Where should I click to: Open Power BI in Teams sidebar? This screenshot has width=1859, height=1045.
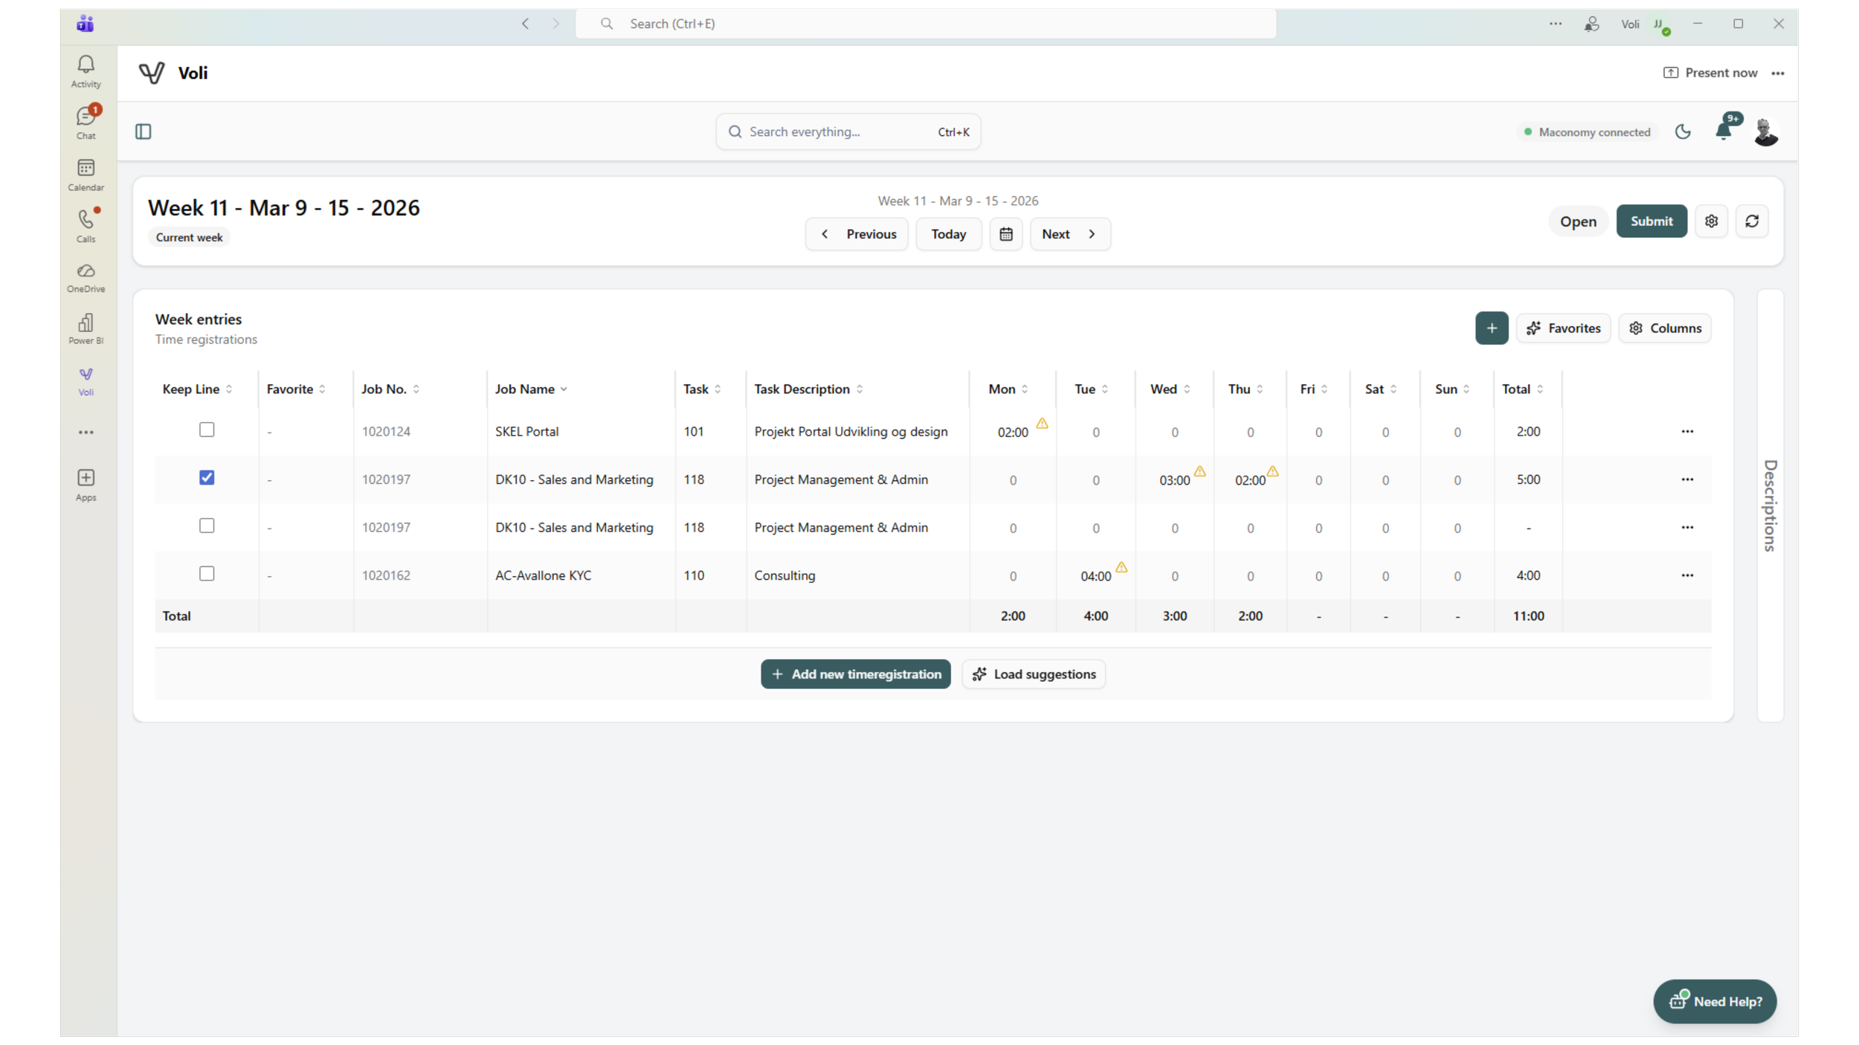click(x=86, y=328)
